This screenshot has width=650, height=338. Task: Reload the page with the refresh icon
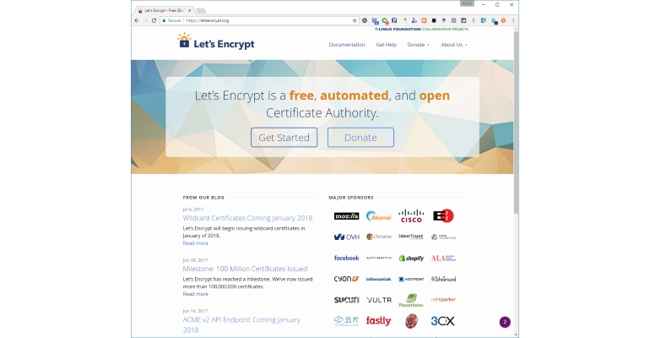tap(154, 20)
